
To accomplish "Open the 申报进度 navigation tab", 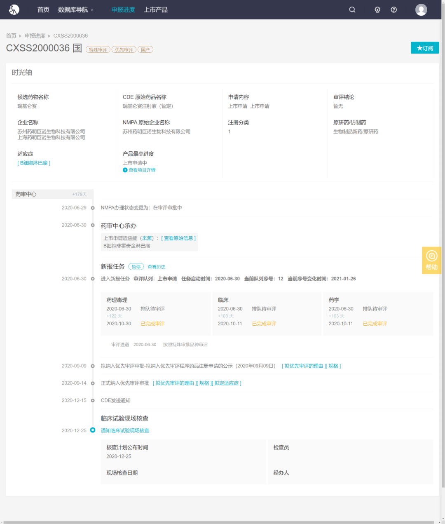I will click(123, 9).
